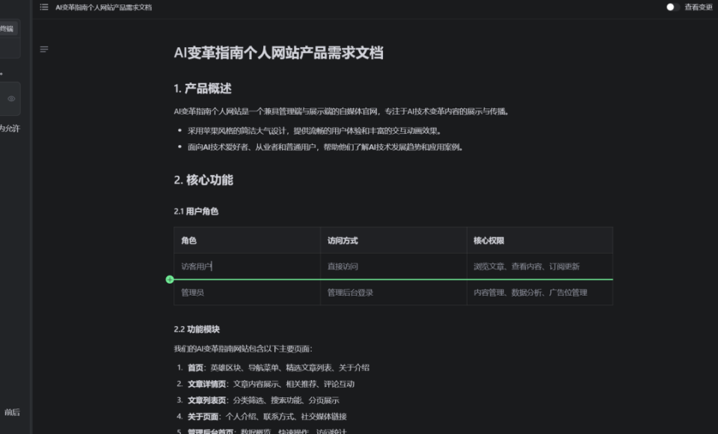
Task: Open the document outline icon in the left margin
Action: tap(44, 49)
